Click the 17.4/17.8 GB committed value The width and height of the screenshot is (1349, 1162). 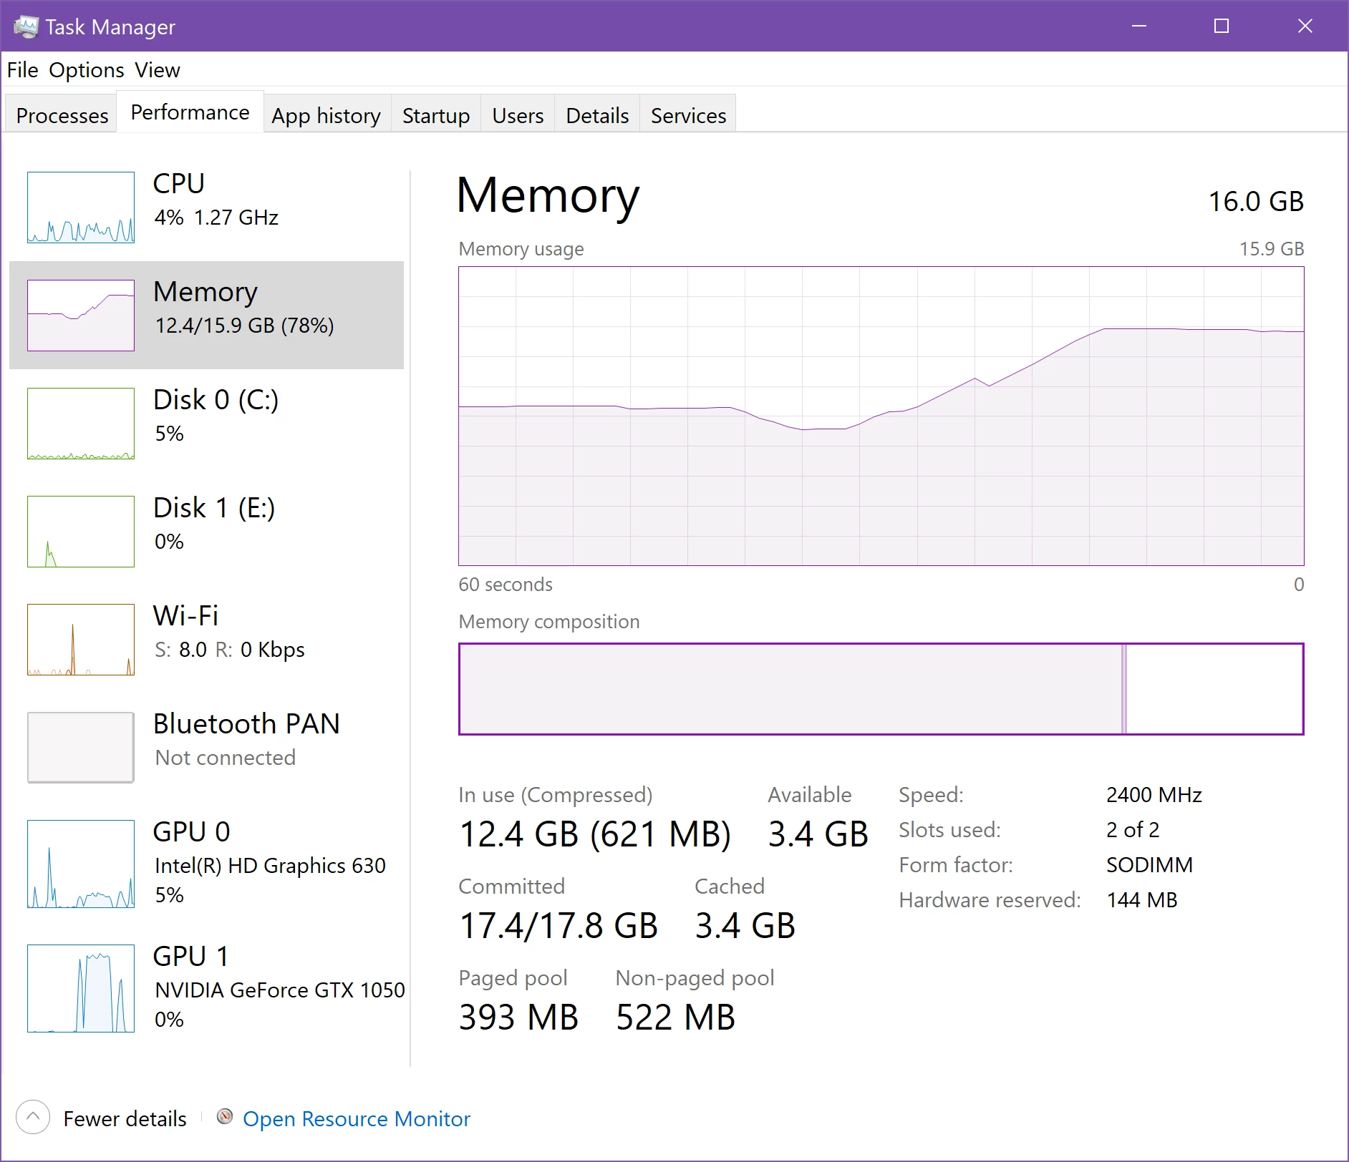tap(559, 927)
